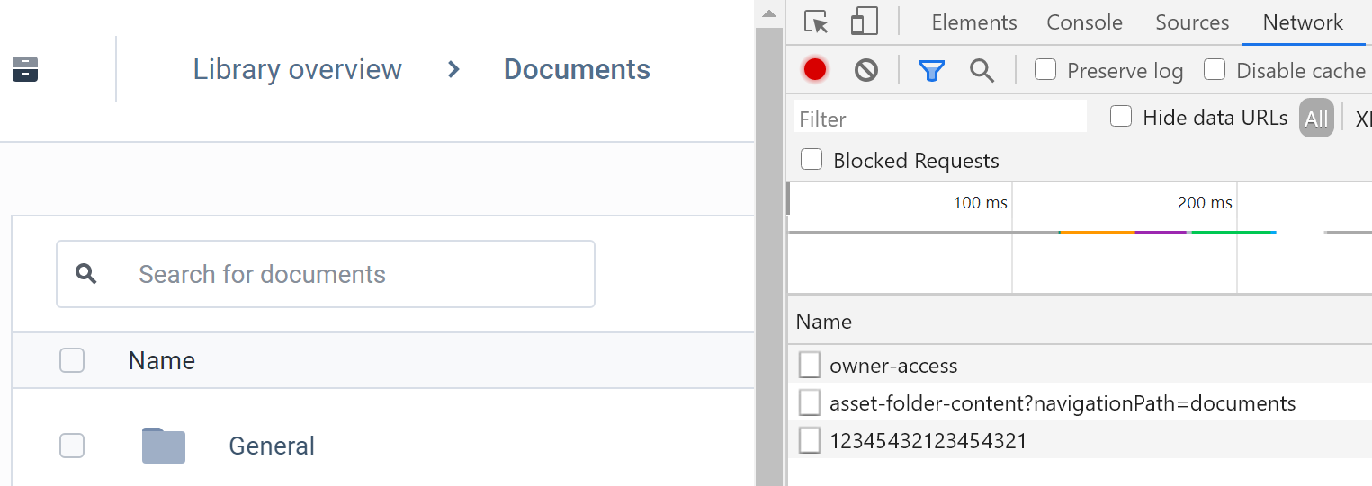Select the Network tab
1372x486 pixels.
point(1303,22)
